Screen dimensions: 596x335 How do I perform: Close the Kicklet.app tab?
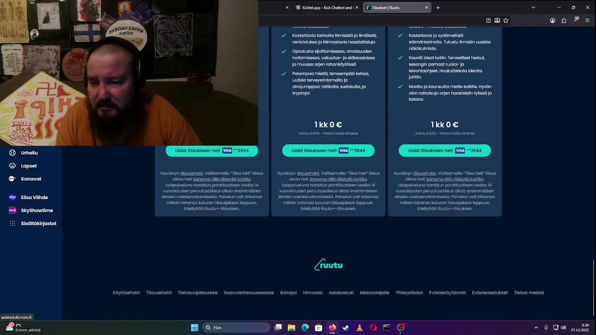pos(357,7)
